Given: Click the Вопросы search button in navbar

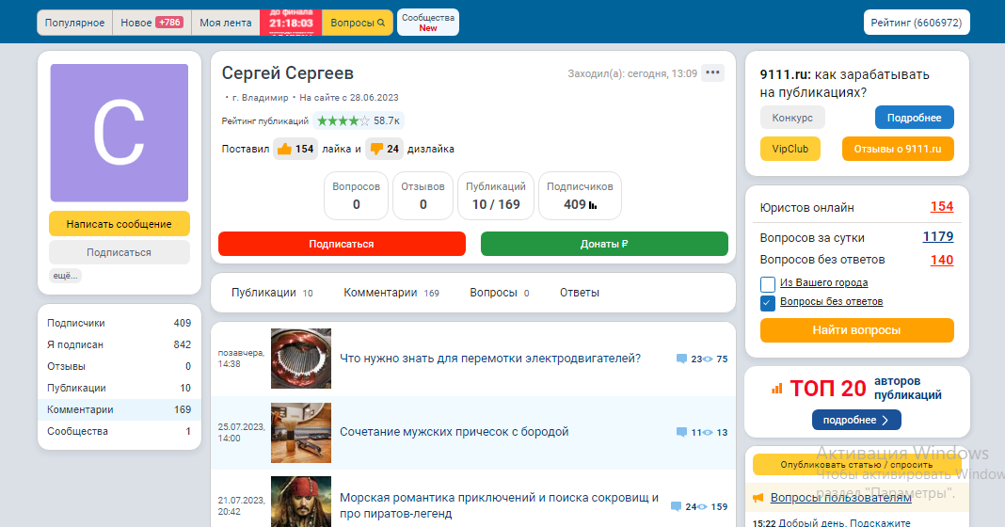Looking at the screenshot, I should (x=358, y=23).
